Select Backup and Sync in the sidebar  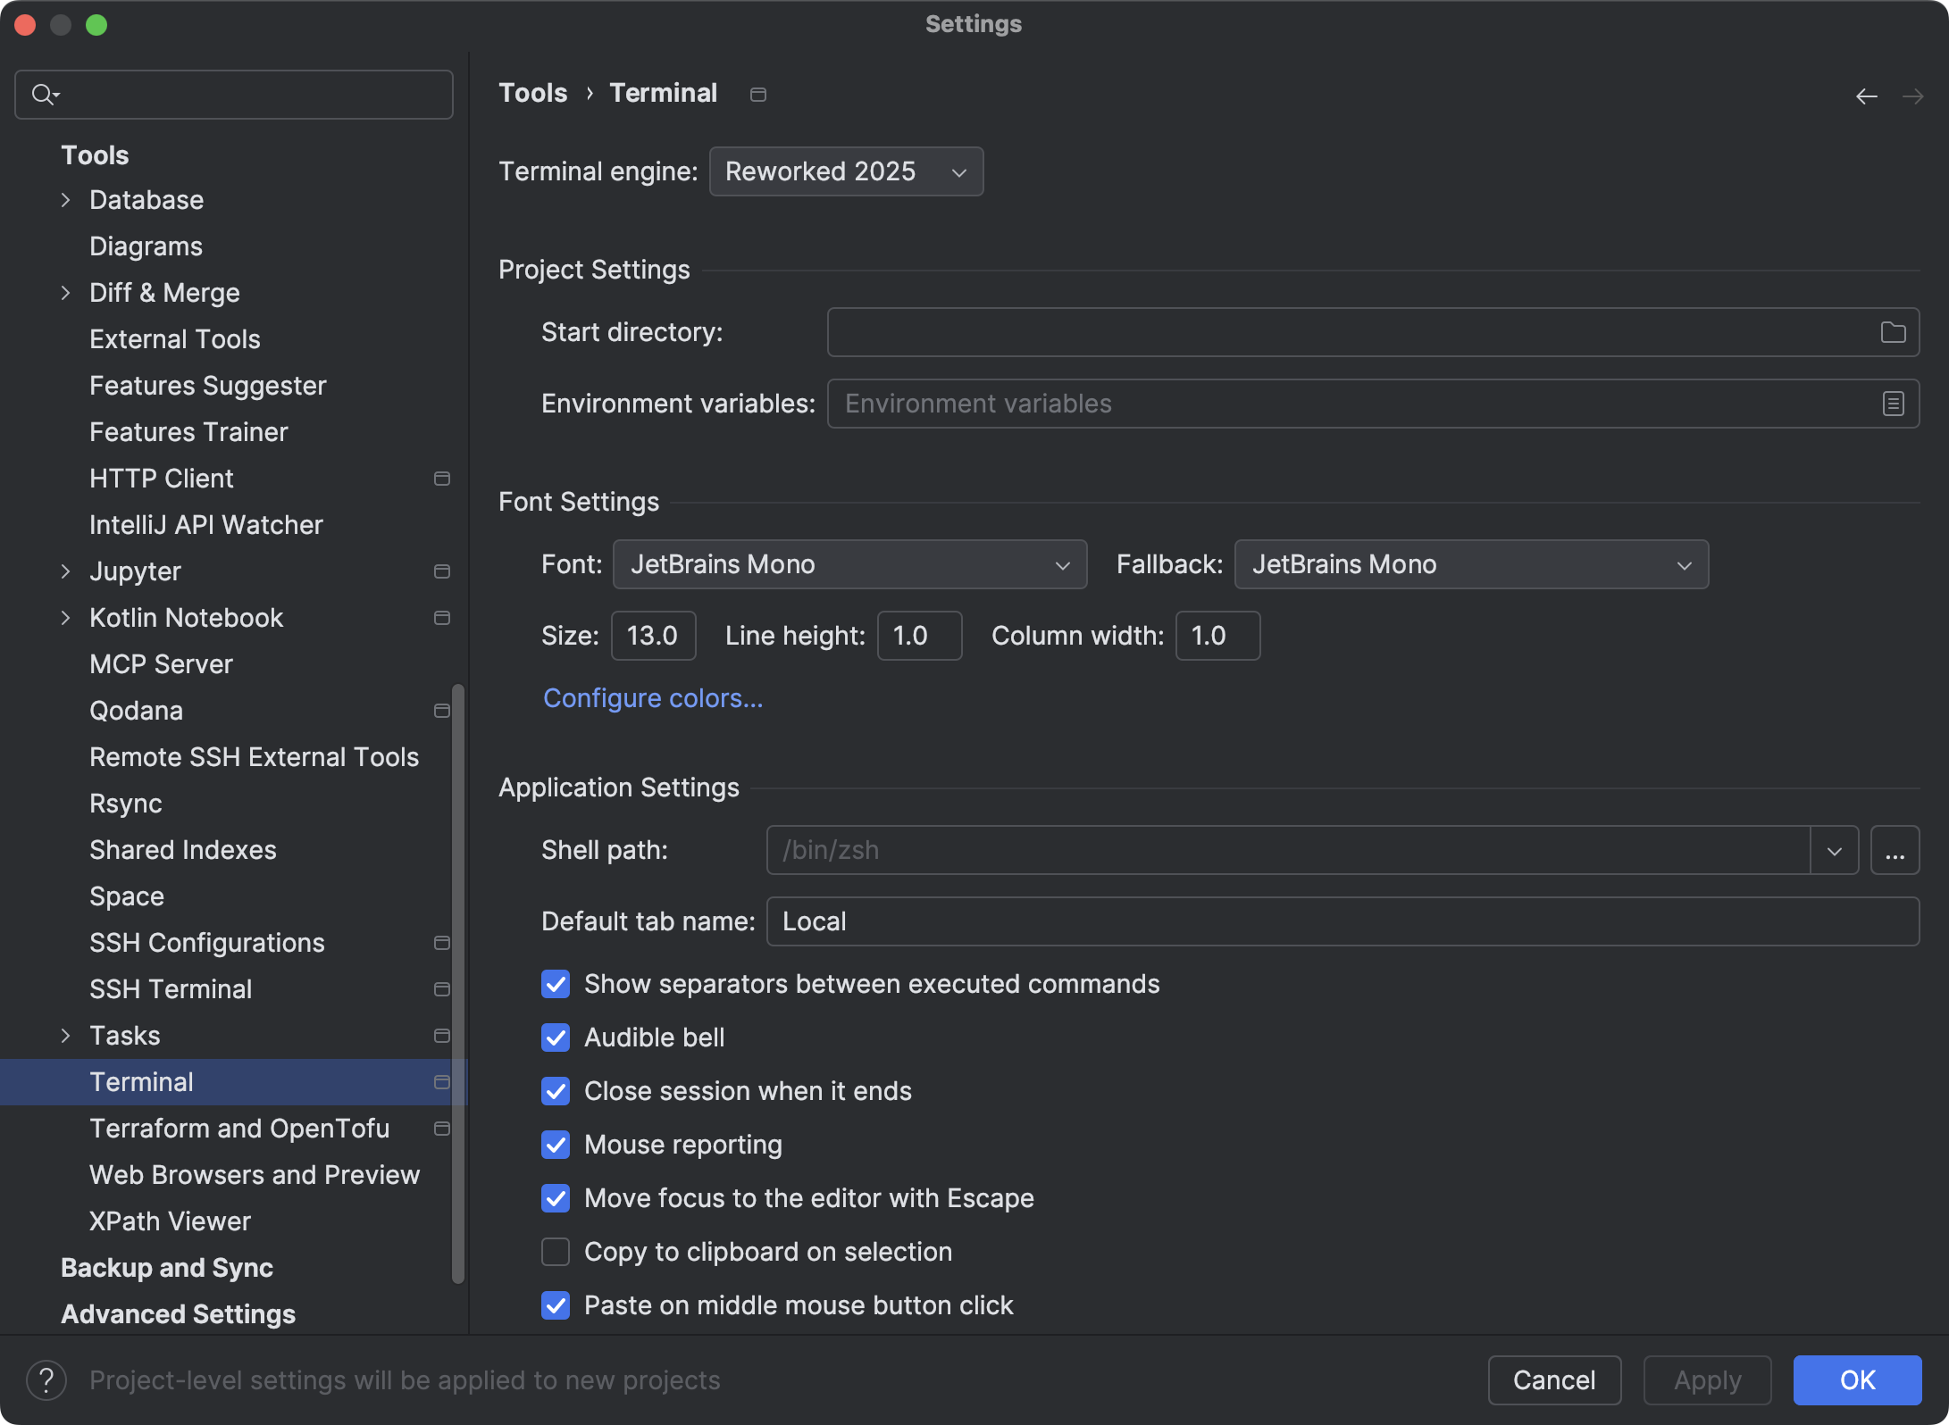tap(166, 1267)
